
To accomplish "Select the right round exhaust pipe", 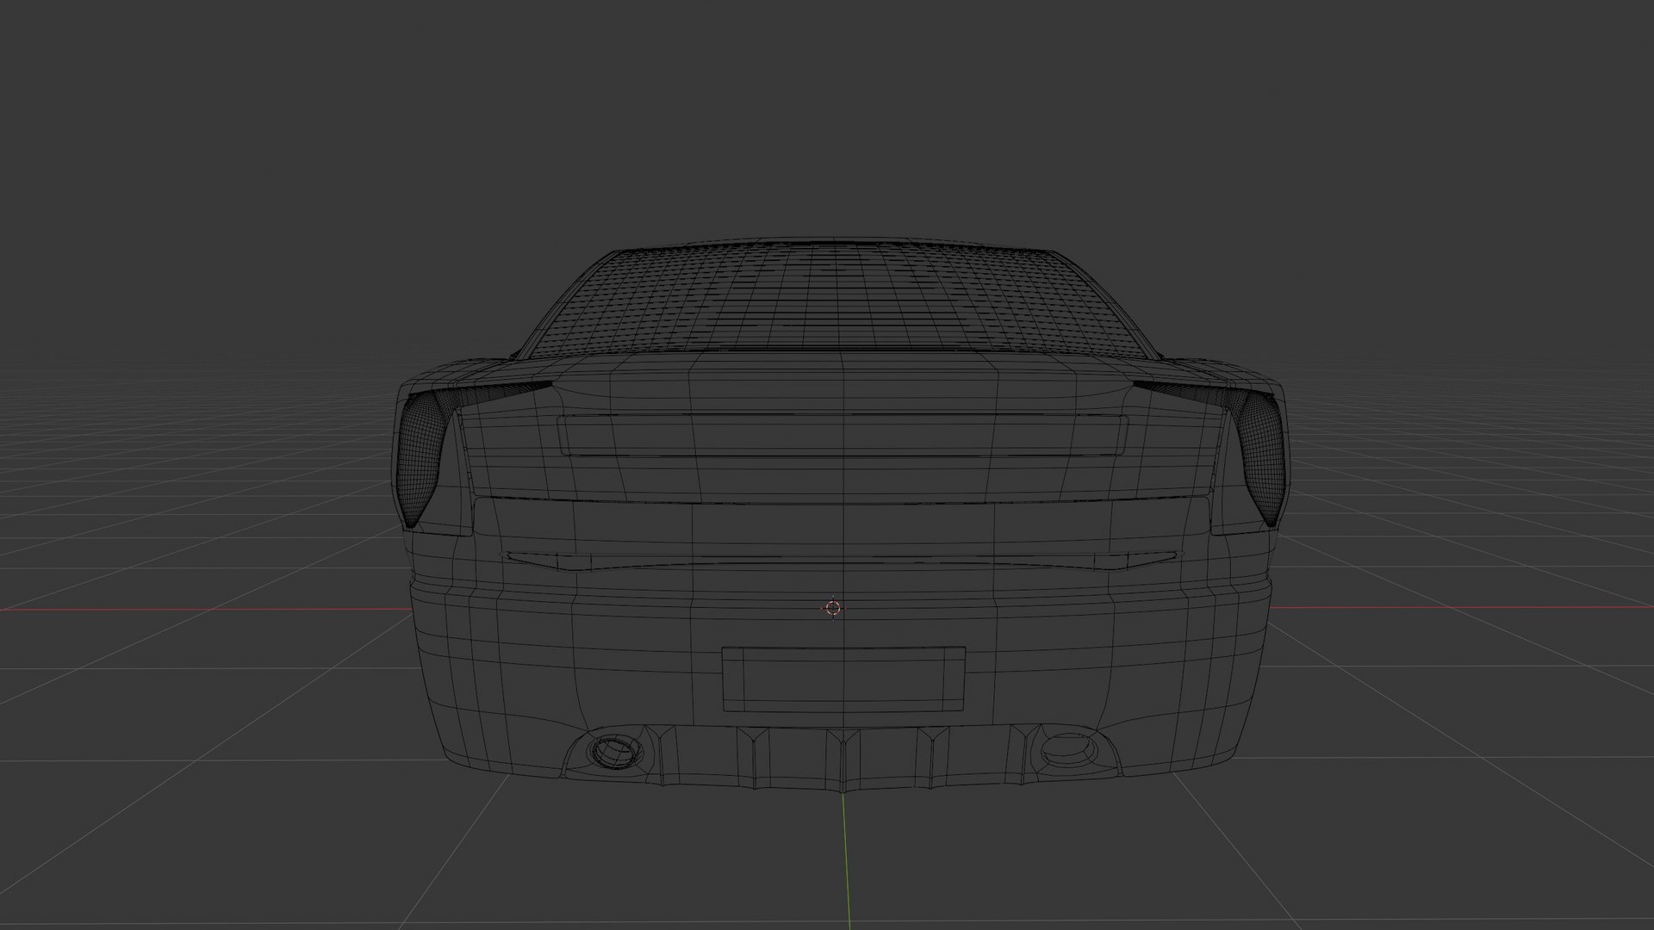I will point(1069,750).
